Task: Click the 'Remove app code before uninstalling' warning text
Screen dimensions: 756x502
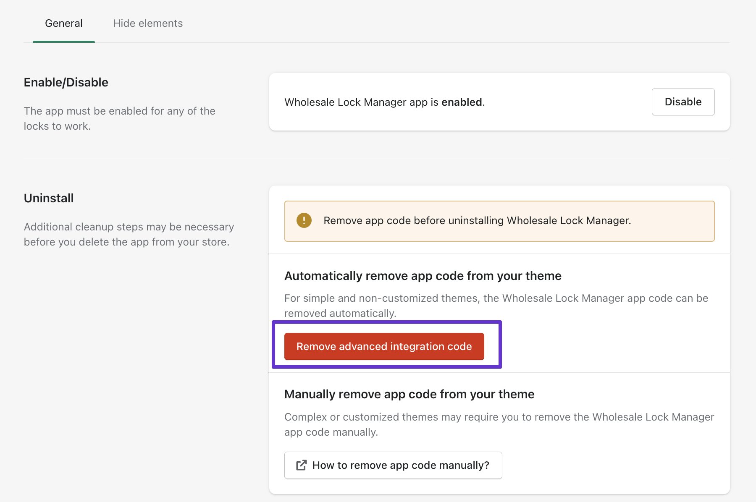Action: 477,221
